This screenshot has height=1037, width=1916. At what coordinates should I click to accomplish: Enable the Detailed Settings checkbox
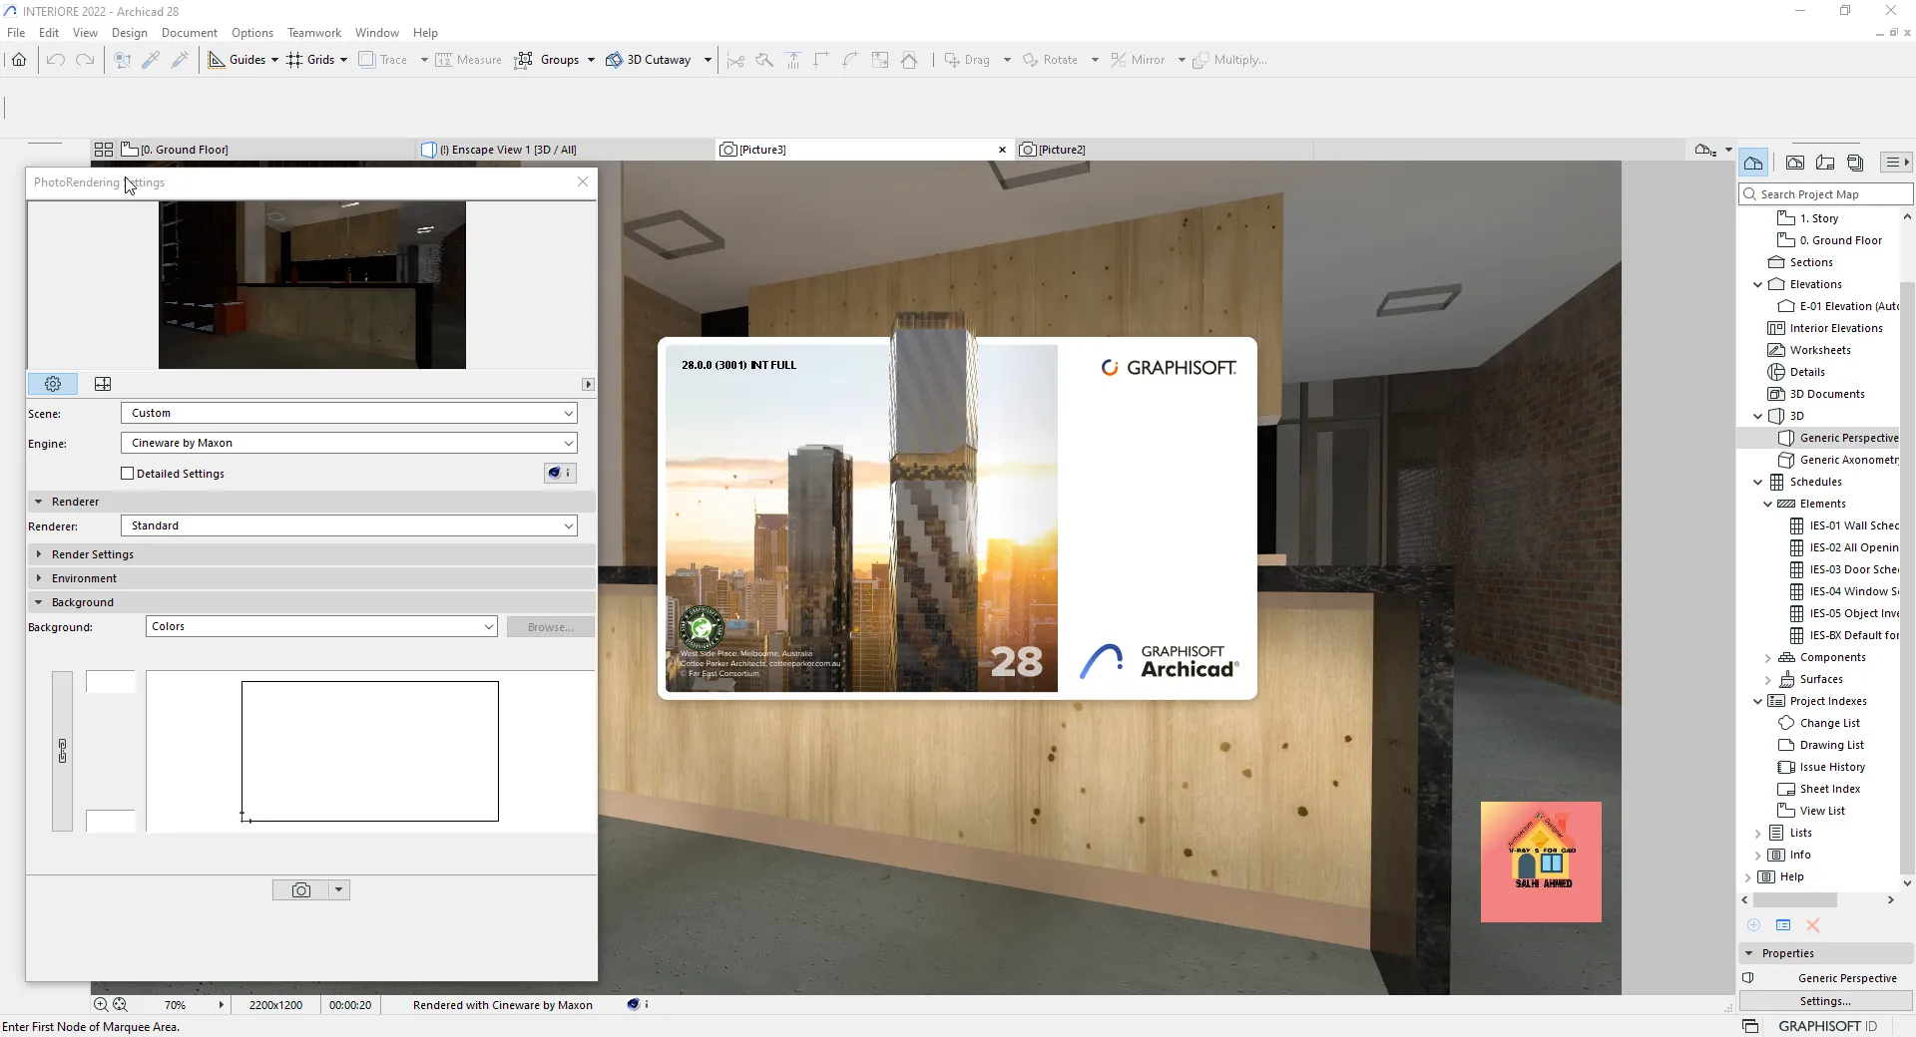(128, 474)
